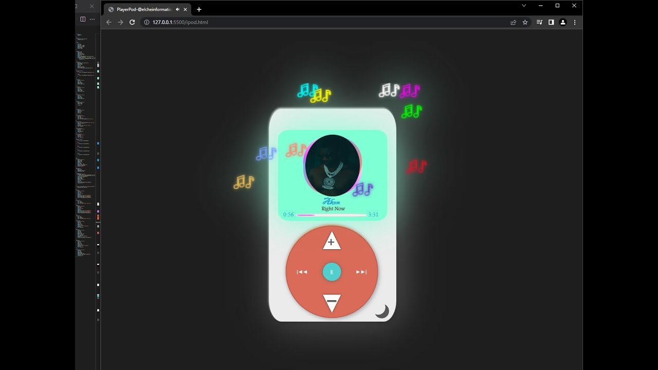658x370 pixels.
Task: Reload the ipod.html page
Action: click(132, 22)
